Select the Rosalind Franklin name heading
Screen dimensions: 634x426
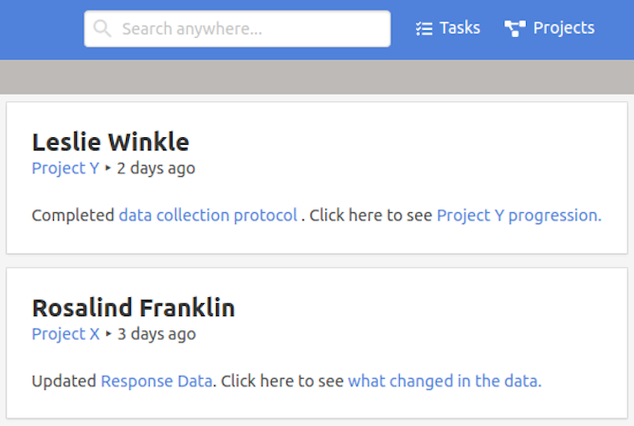134,308
